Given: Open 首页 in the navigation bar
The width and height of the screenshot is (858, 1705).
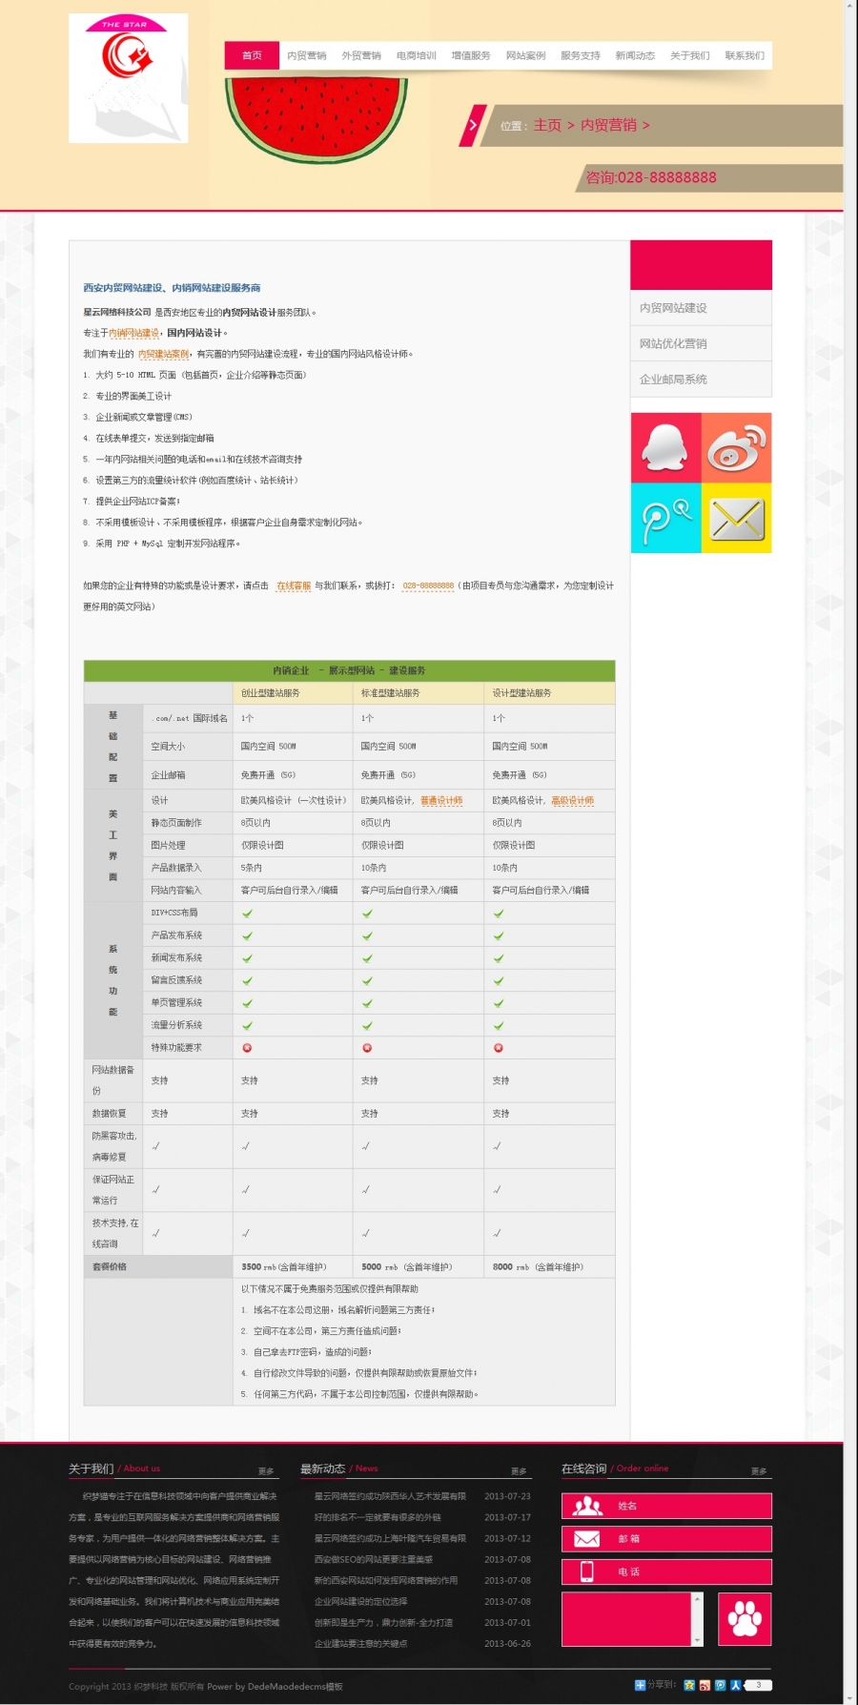Looking at the screenshot, I should coord(252,55).
